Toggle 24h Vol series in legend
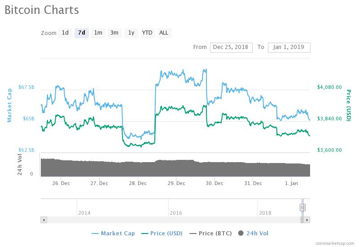 [x=254, y=233]
